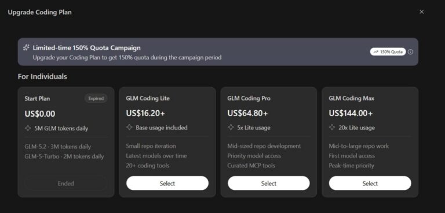445x213 pixels.
Task: Click the diamond icon next to Base usage included
Action: pos(129,128)
